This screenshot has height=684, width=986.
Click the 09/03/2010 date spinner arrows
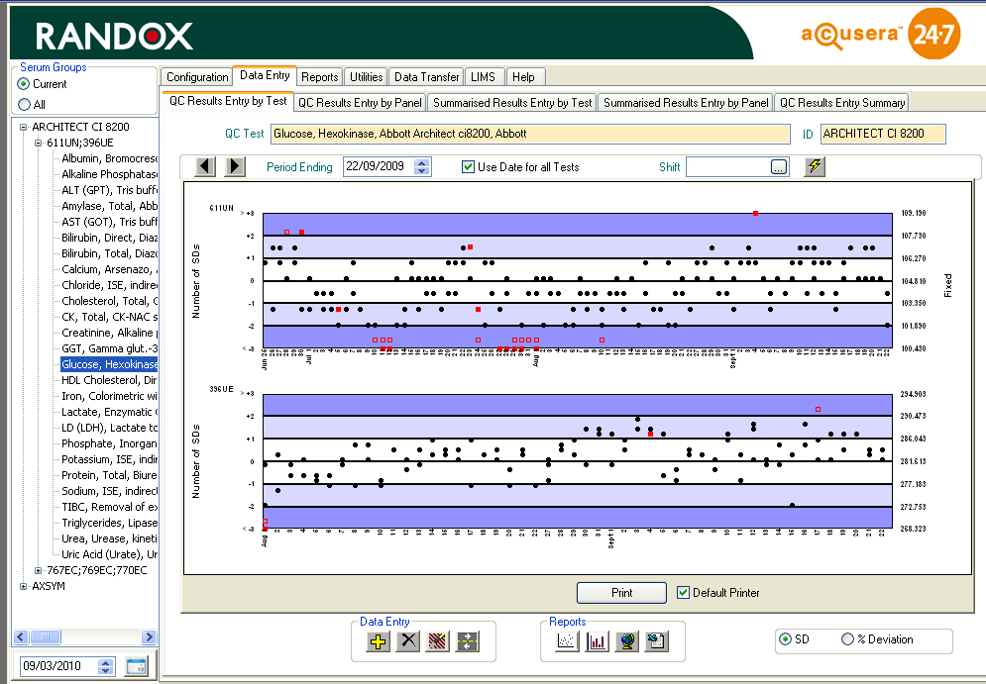[106, 666]
